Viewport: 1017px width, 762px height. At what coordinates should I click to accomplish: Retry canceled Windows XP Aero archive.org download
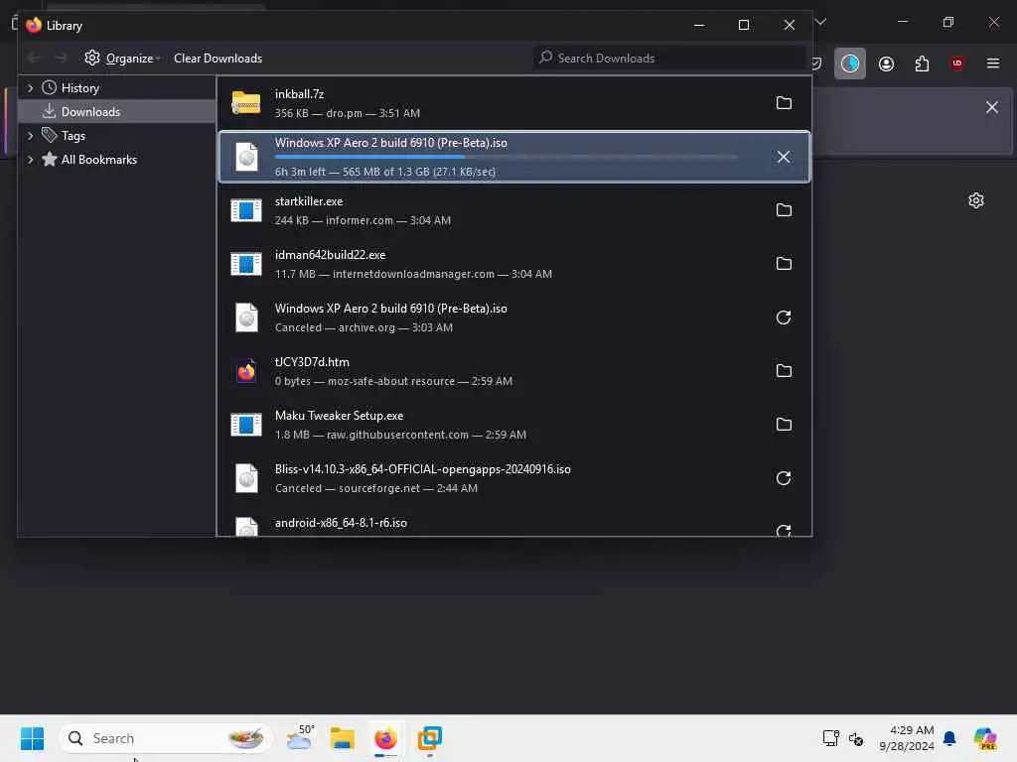784,317
